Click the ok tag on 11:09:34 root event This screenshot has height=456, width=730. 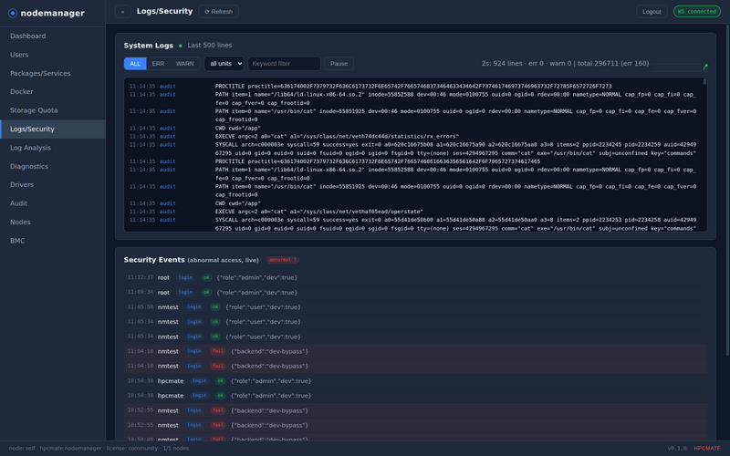[206, 293]
